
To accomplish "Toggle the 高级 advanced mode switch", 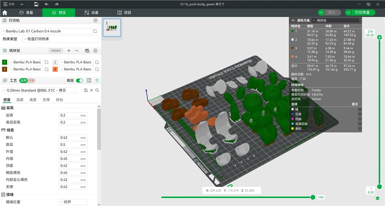I will click(79, 80).
